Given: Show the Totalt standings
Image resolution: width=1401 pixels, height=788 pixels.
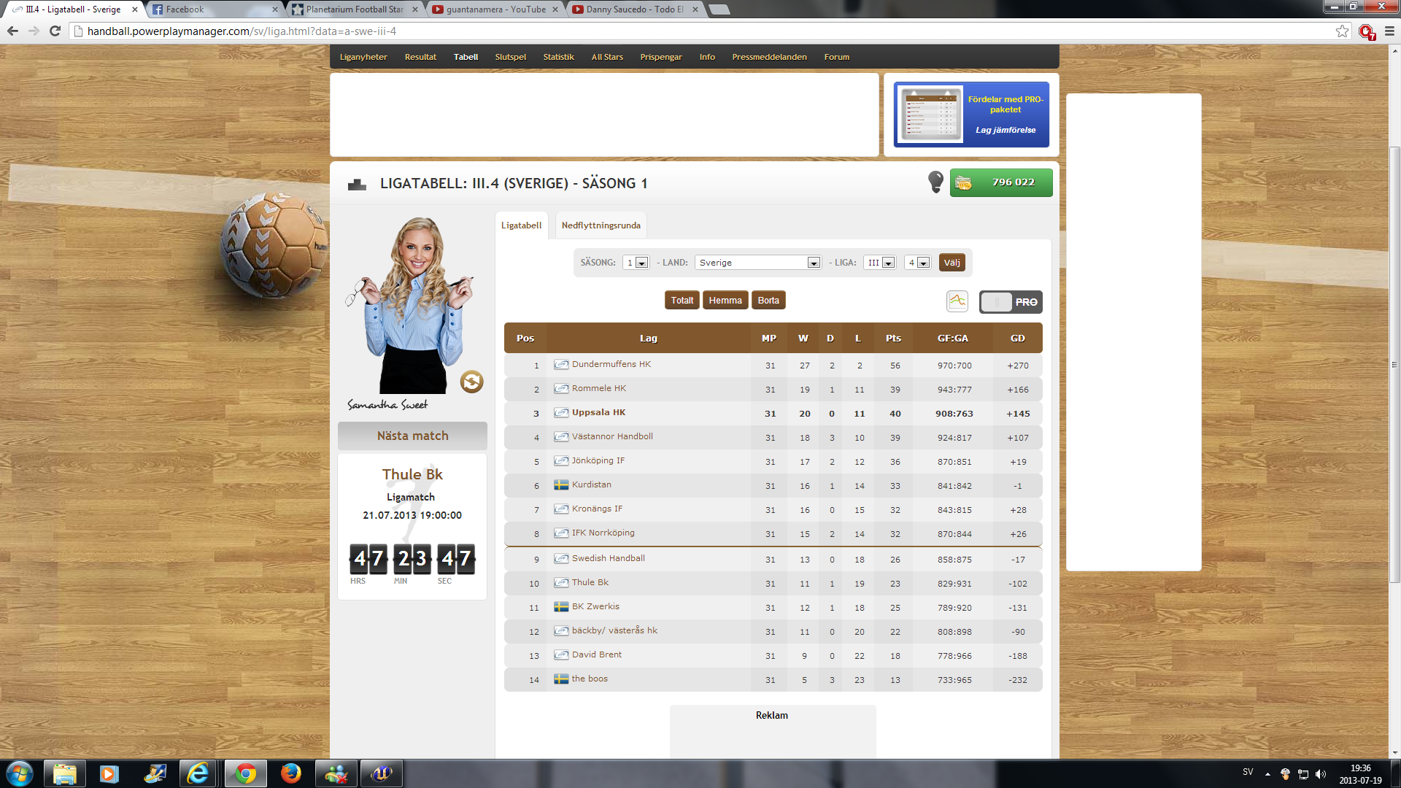Looking at the screenshot, I should click(682, 301).
